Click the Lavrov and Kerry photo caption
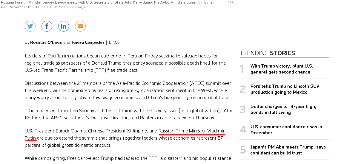Screen dimensions: 344x164 107,3
